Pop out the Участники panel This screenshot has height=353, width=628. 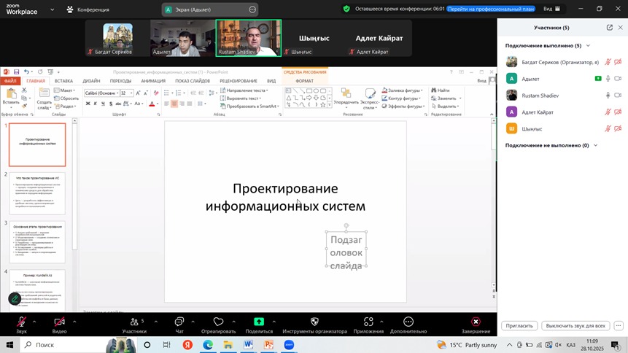click(x=609, y=28)
